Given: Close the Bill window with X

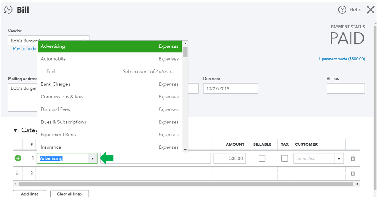Looking at the screenshot, I should (370, 10).
